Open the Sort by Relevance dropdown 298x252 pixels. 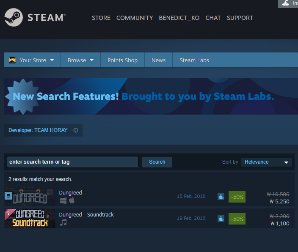click(266, 162)
